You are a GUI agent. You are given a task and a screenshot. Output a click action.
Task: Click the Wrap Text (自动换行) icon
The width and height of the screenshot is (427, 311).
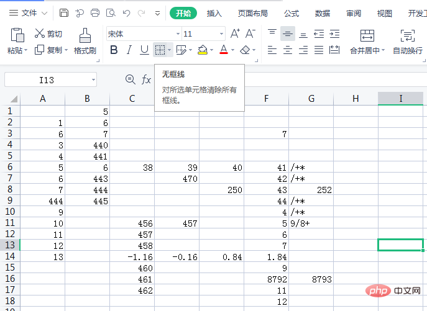tap(408, 35)
